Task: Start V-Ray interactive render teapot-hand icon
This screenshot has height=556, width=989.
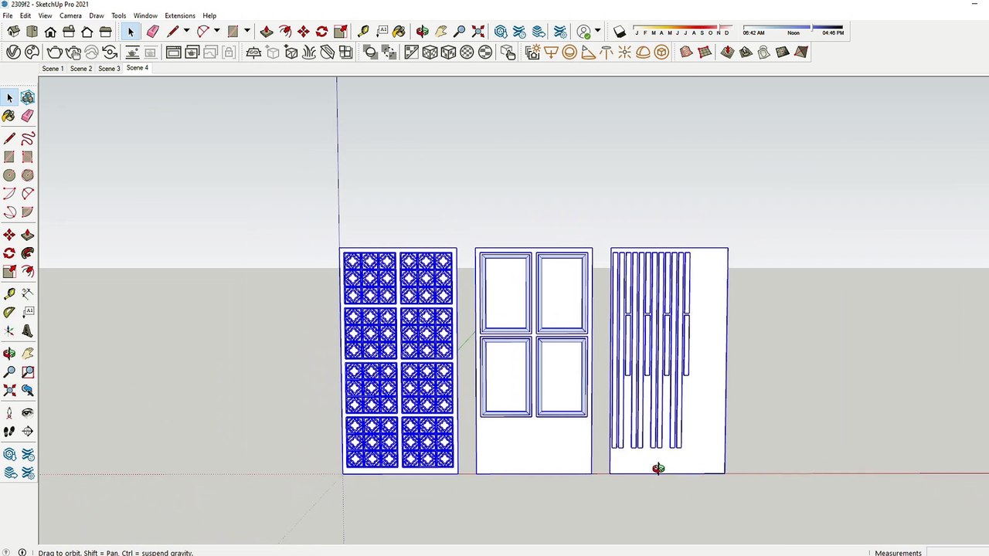Action: click(x=73, y=52)
